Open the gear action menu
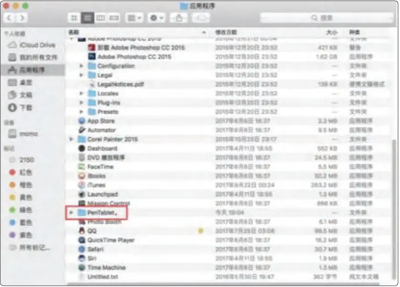The height and width of the screenshot is (287, 400). 157,18
